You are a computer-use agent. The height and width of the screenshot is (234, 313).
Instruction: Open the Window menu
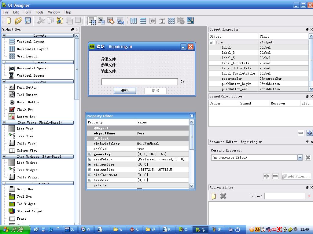[x=54, y=12]
